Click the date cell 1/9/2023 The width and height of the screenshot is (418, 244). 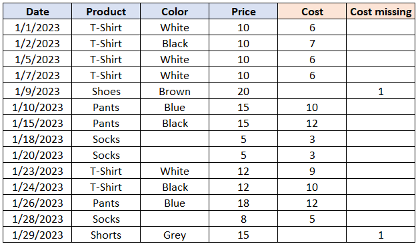tap(37, 91)
